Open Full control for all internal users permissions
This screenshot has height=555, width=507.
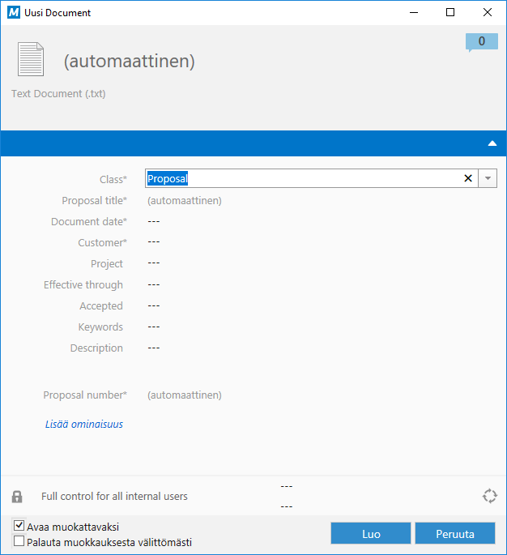pos(114,497)
